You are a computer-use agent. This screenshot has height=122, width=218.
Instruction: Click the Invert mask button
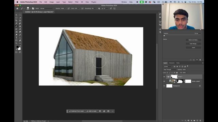click(193, 47)
